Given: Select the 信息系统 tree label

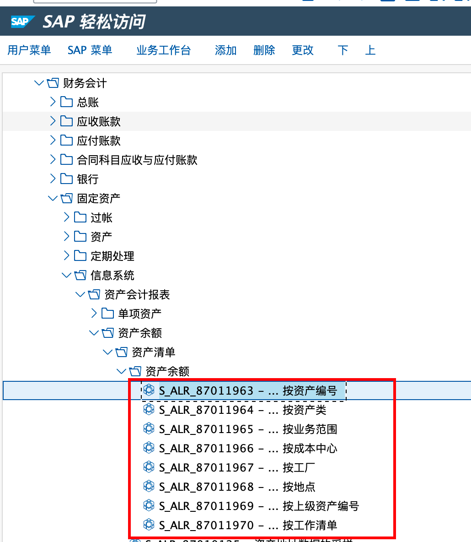Looking at the screenshot, I should click(x=112, y=276).
